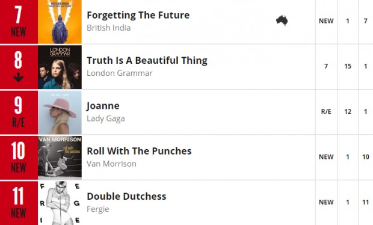This screenshot has height=225, width=373.
Task: Select artist name Van Morrison
Action: click(111, 164)
